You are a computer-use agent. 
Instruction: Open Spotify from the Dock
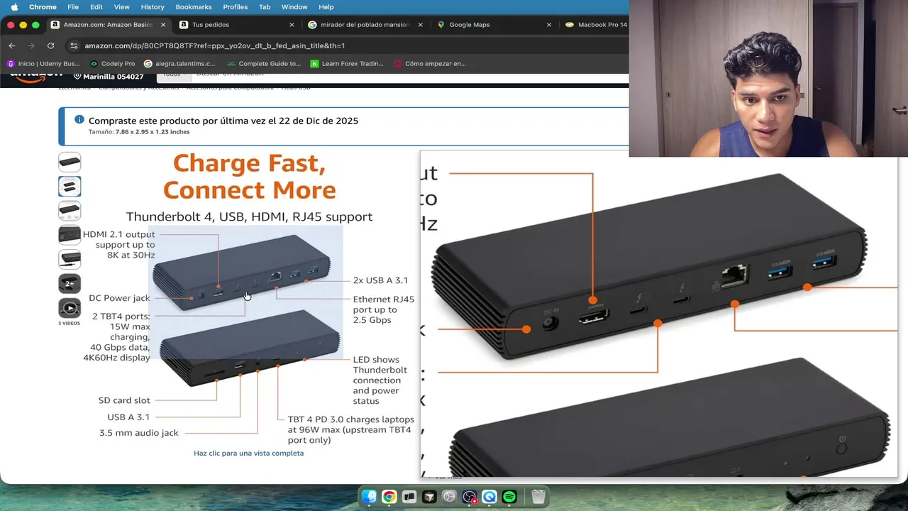coord(509,497)
